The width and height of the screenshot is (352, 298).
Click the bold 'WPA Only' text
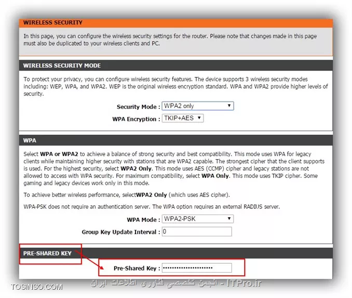click(215, 176)
